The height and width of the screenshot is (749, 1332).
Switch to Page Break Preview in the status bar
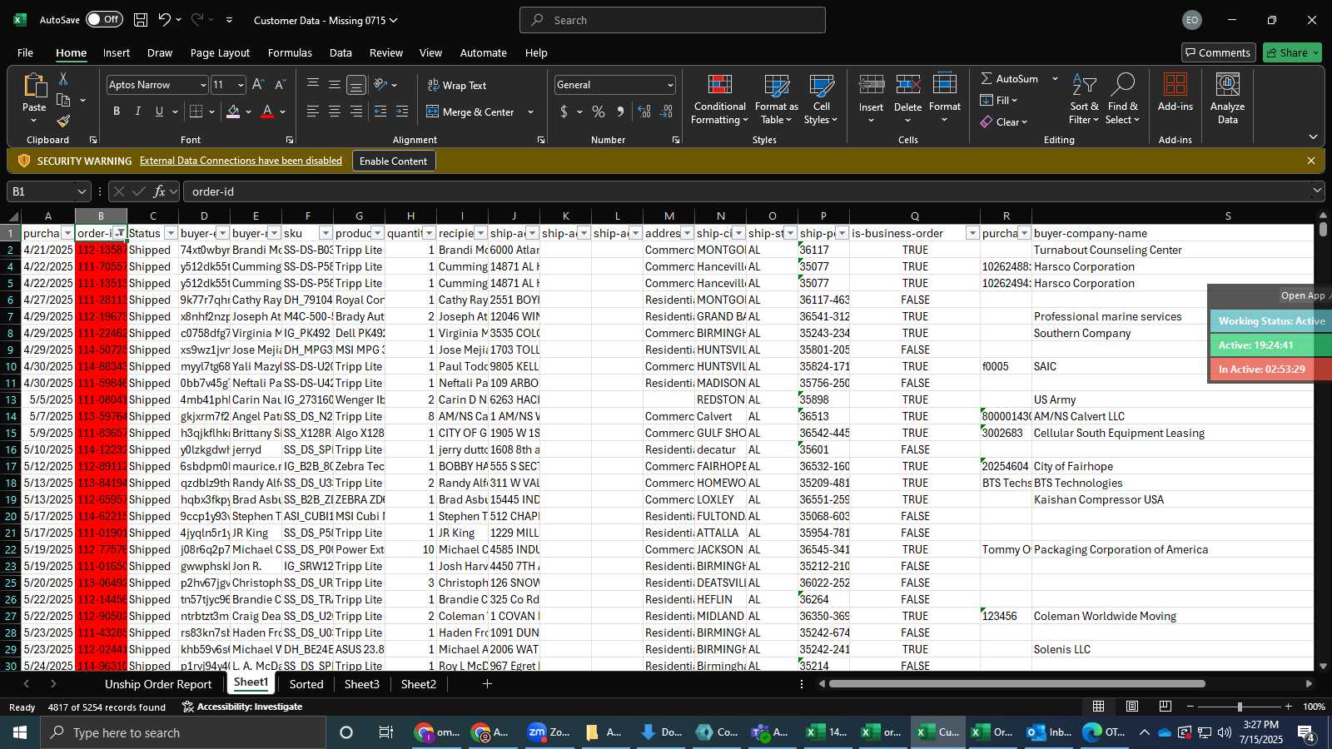pos(1165,707)
